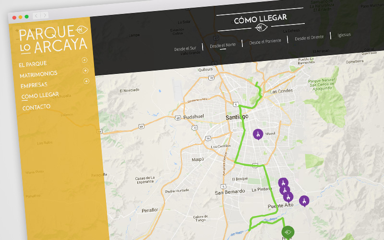Click the Las Condes label on map
The height and width of the screenshot is (240, 384).
(x=281, y=91)
